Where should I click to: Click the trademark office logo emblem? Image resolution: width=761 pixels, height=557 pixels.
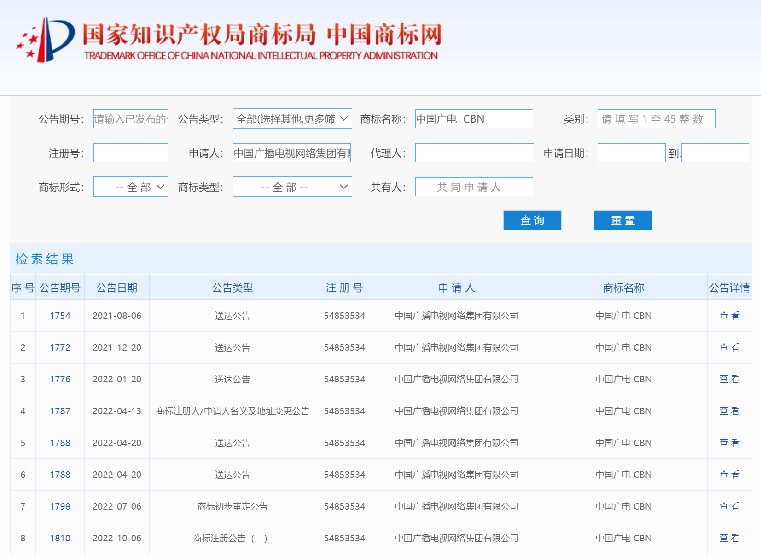(x=45, y=40)
